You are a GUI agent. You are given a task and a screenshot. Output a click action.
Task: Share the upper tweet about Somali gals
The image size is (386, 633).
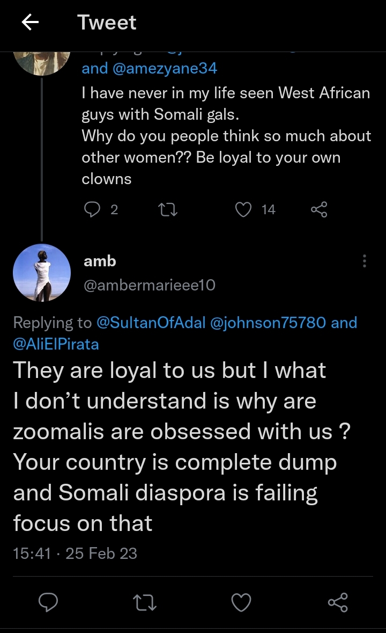(319, 209)
